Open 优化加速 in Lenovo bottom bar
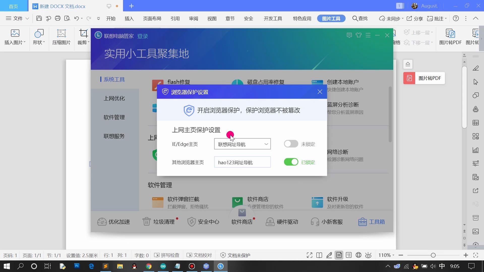This screenshot has width=484, height=272. pos(114,222)
